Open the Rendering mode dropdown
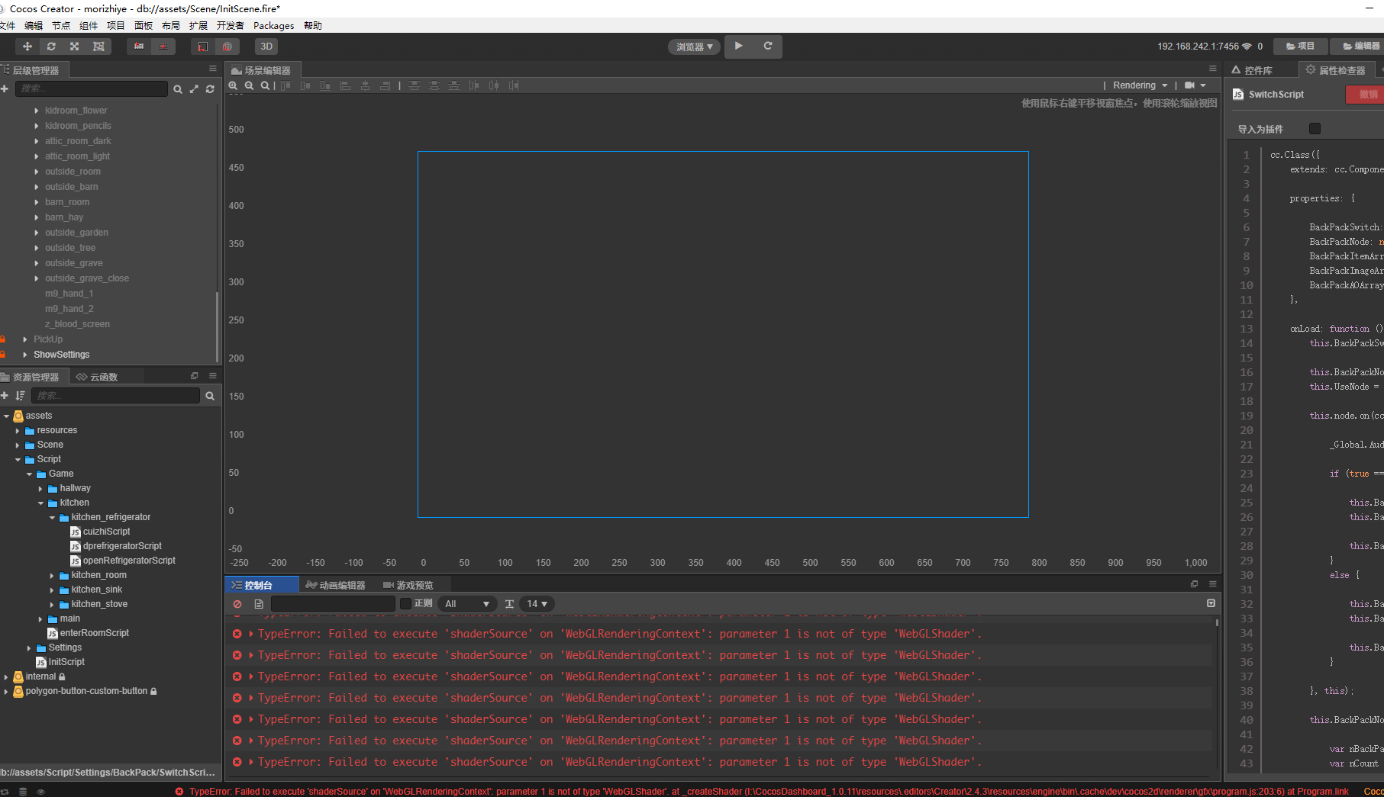The image size is (1384, 797). (1140, 85)
